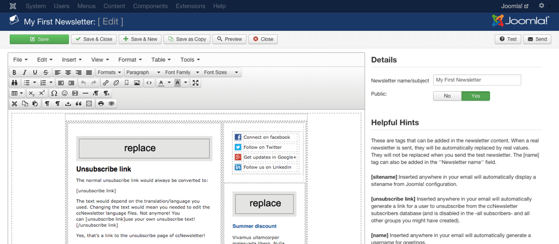Set right-to-left text direction

[x=106, y=93]
